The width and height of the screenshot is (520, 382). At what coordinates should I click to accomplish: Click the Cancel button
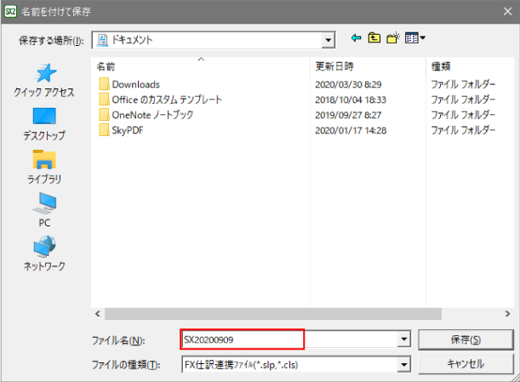click(466, 364)
